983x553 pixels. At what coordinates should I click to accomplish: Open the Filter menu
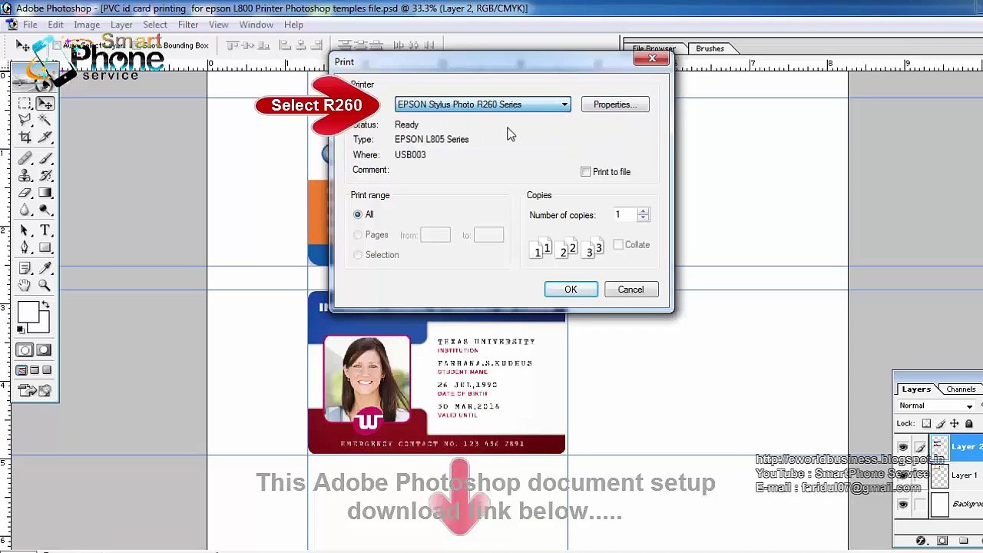click(188, 25)
